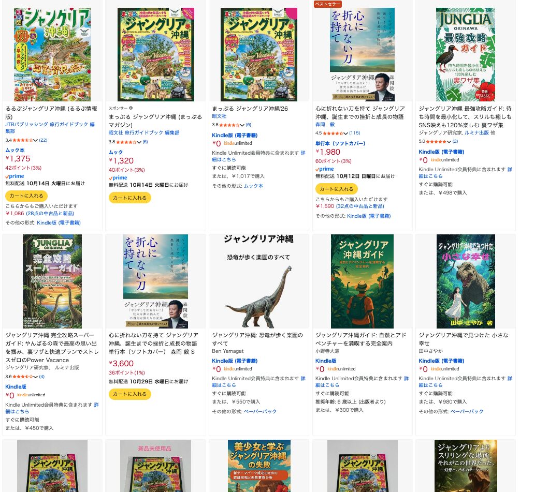
Task: Click the ベストセラー badge
Action: [x=327, y=4]
